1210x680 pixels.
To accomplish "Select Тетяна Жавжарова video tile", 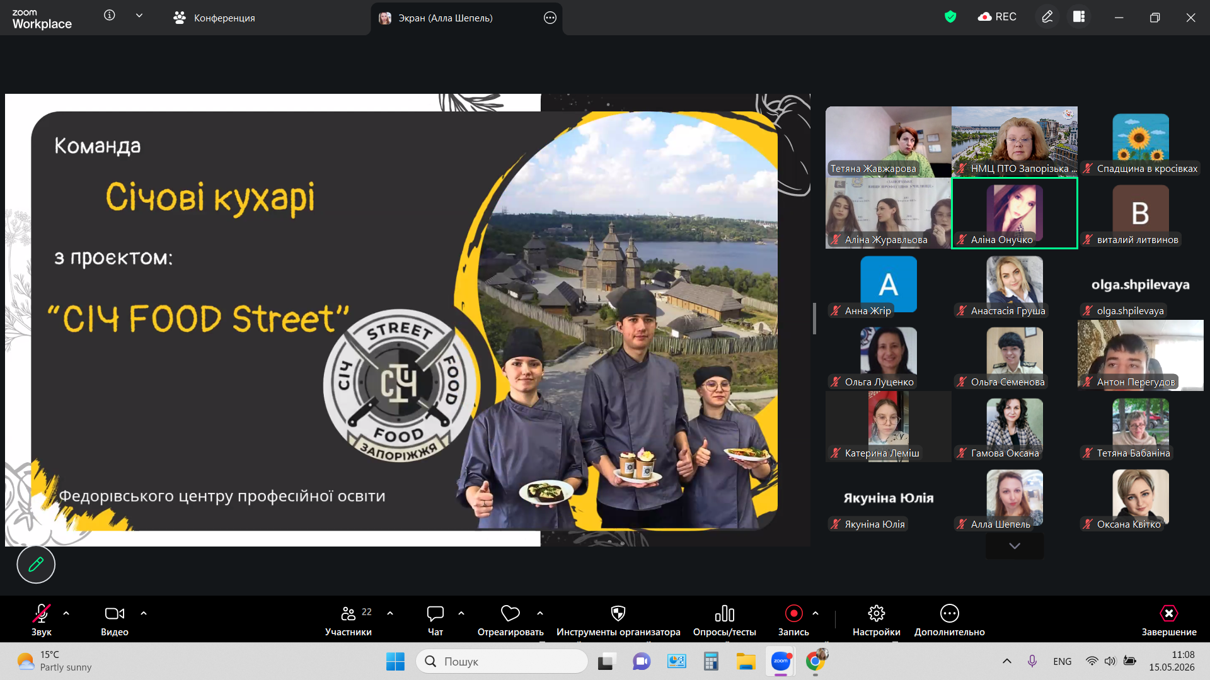I will (x=889, y=142).
